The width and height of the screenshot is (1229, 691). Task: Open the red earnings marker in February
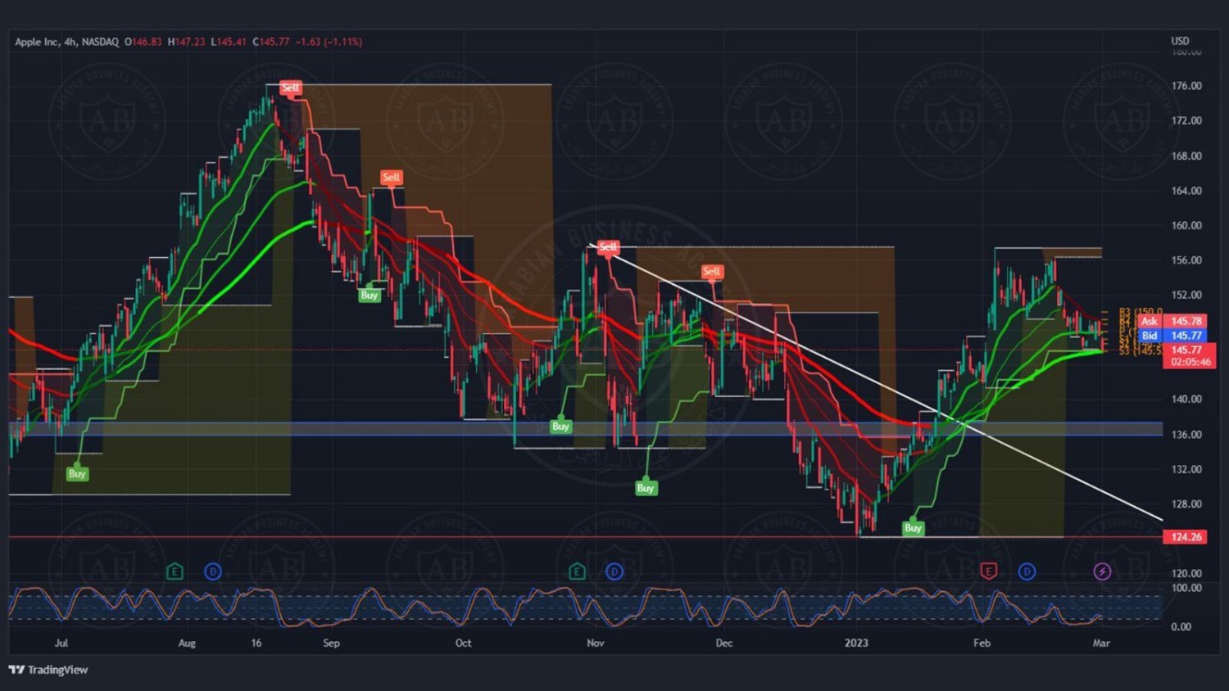989,571
